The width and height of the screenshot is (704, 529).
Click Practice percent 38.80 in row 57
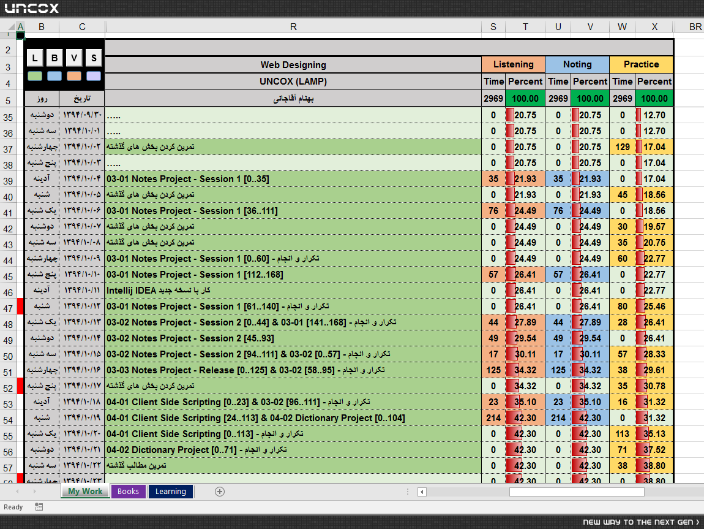654,466
